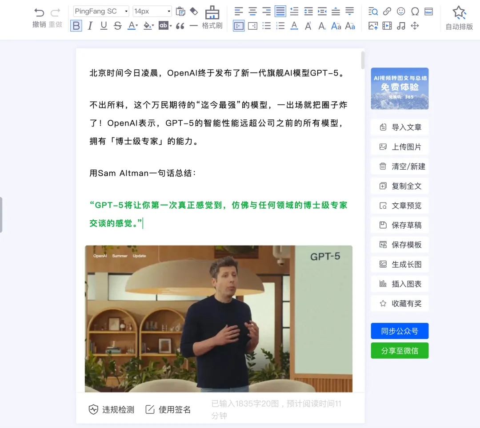Image resolution: width=480 pixels, height=428 pixels.
Task: Set left-to-right text direction
Action: (x=239, y=26)
